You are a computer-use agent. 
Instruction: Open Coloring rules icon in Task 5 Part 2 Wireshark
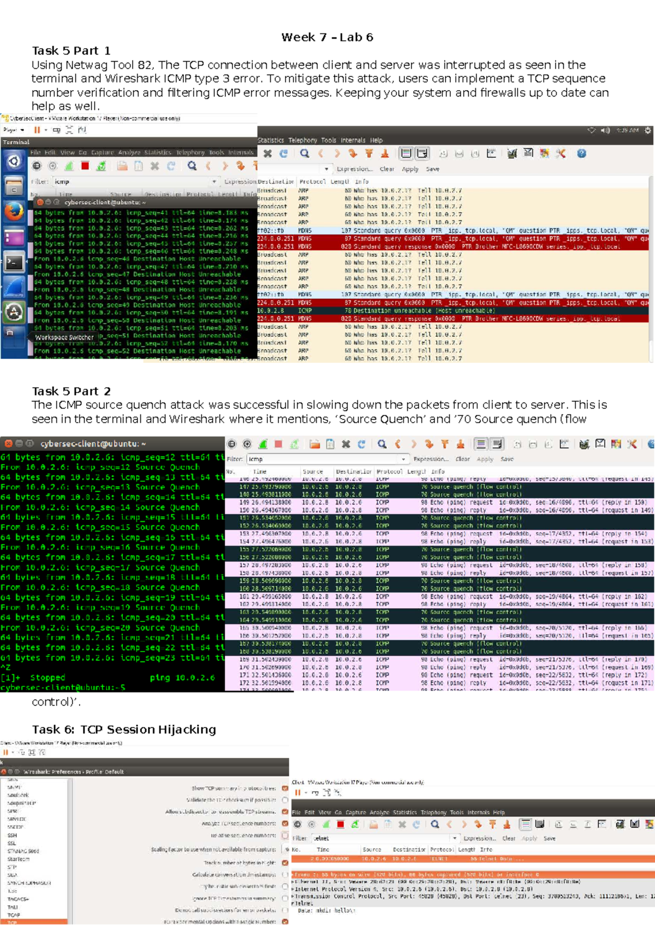click(616, 444)
